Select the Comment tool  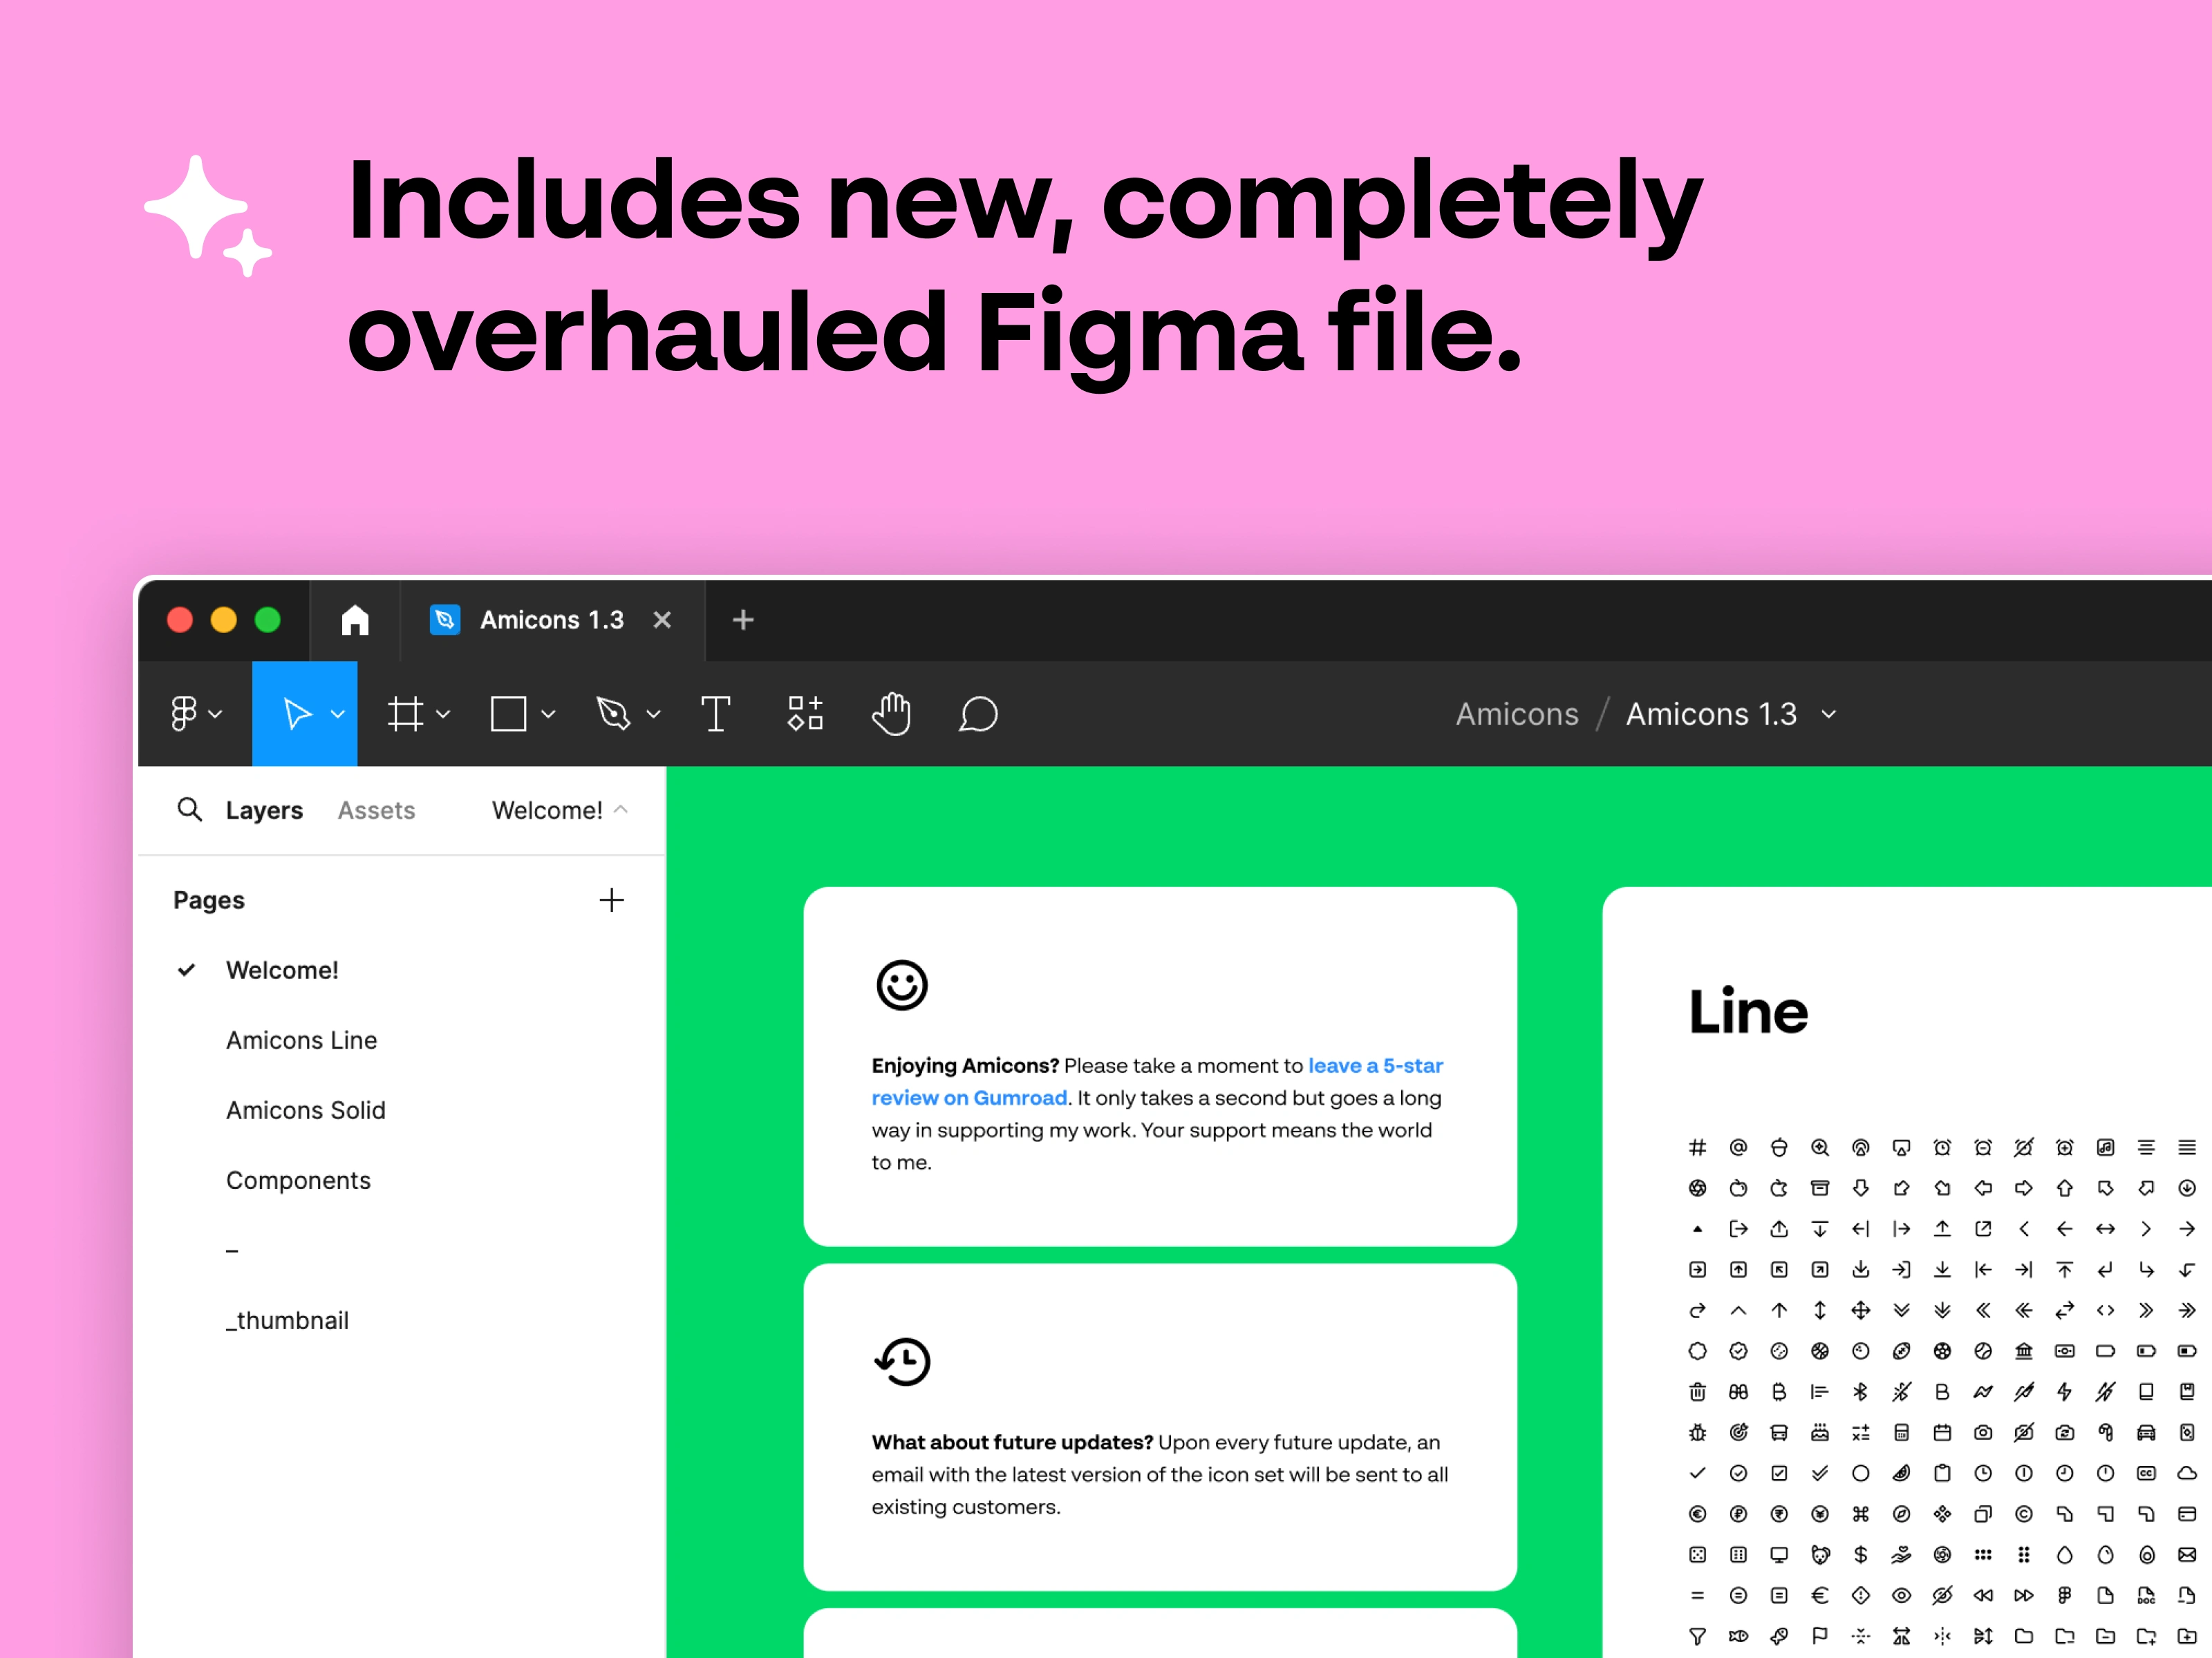[978, 714]
